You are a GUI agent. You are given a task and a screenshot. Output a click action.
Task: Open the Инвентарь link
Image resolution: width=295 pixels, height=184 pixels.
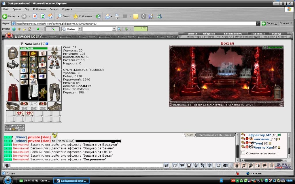tap(194, 37)
